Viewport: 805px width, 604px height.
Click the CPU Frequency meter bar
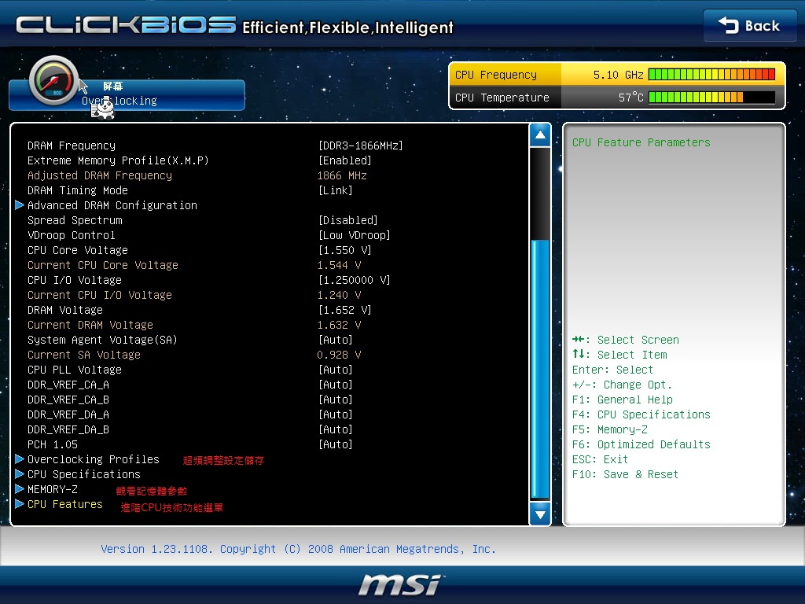[x=711, y=75]
